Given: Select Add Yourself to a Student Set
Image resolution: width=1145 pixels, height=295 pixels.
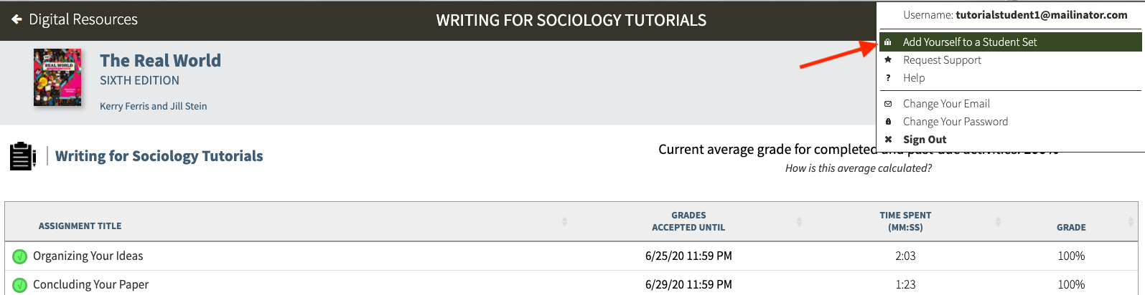Looking at the screenshot, I should [969, 42].
